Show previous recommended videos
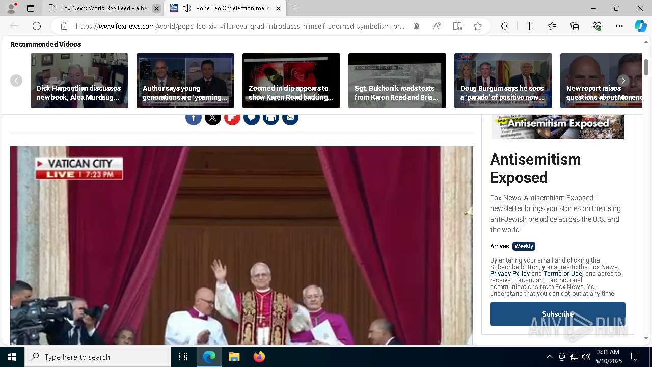The height and width of the screenshot is (367, 652). pyautogui.click(x=16, y=81)
